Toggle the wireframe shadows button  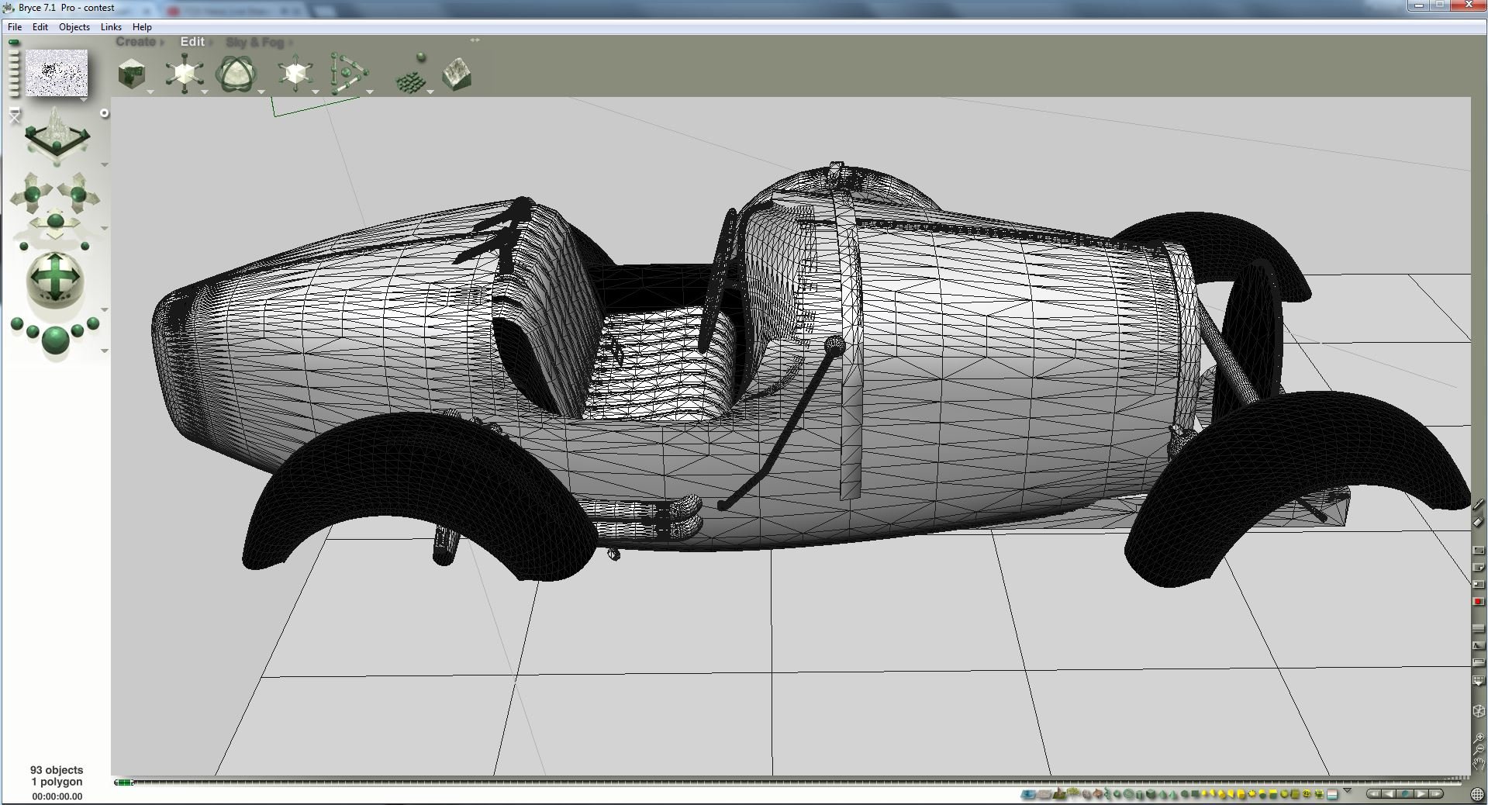click(1479, 645)
